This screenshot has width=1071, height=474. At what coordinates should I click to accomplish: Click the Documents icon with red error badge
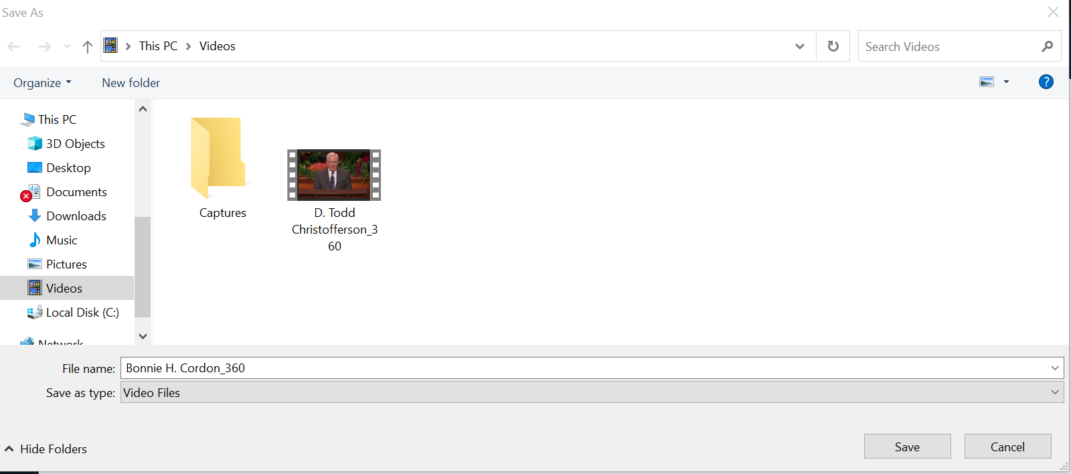tap(31, 193)
